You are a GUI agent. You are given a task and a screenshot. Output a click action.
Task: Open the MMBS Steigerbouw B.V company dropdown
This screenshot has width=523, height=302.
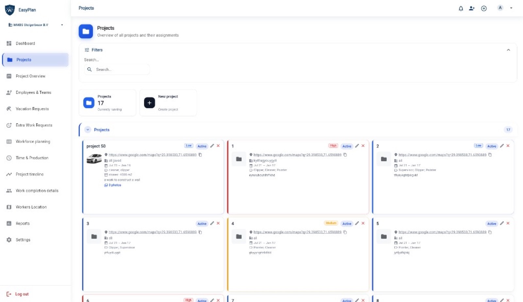pos(35,25)
